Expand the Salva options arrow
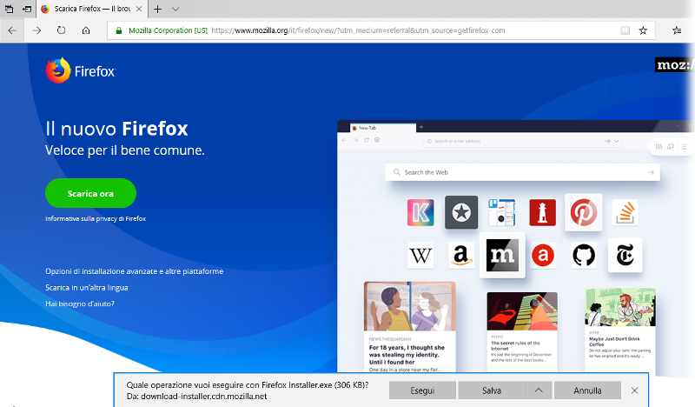The width and height of the screenshot is (695, 407). coord(539,390)
